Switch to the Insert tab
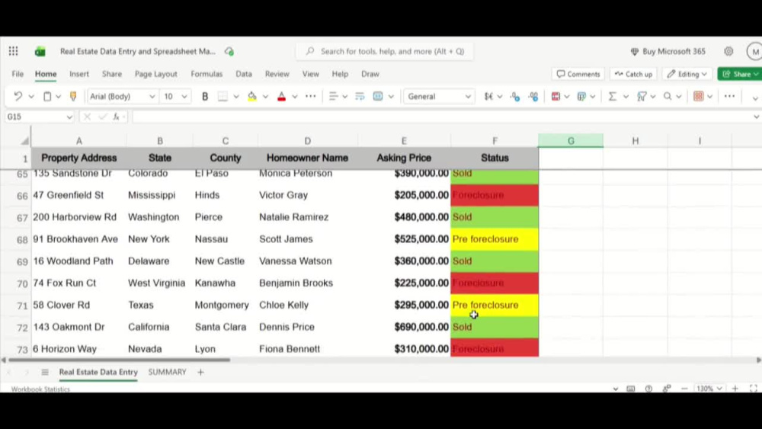Viewport: 762px width, 429px height. point(79,74)
